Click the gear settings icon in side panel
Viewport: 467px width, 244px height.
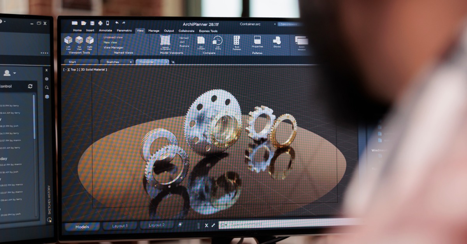point(47,79)
